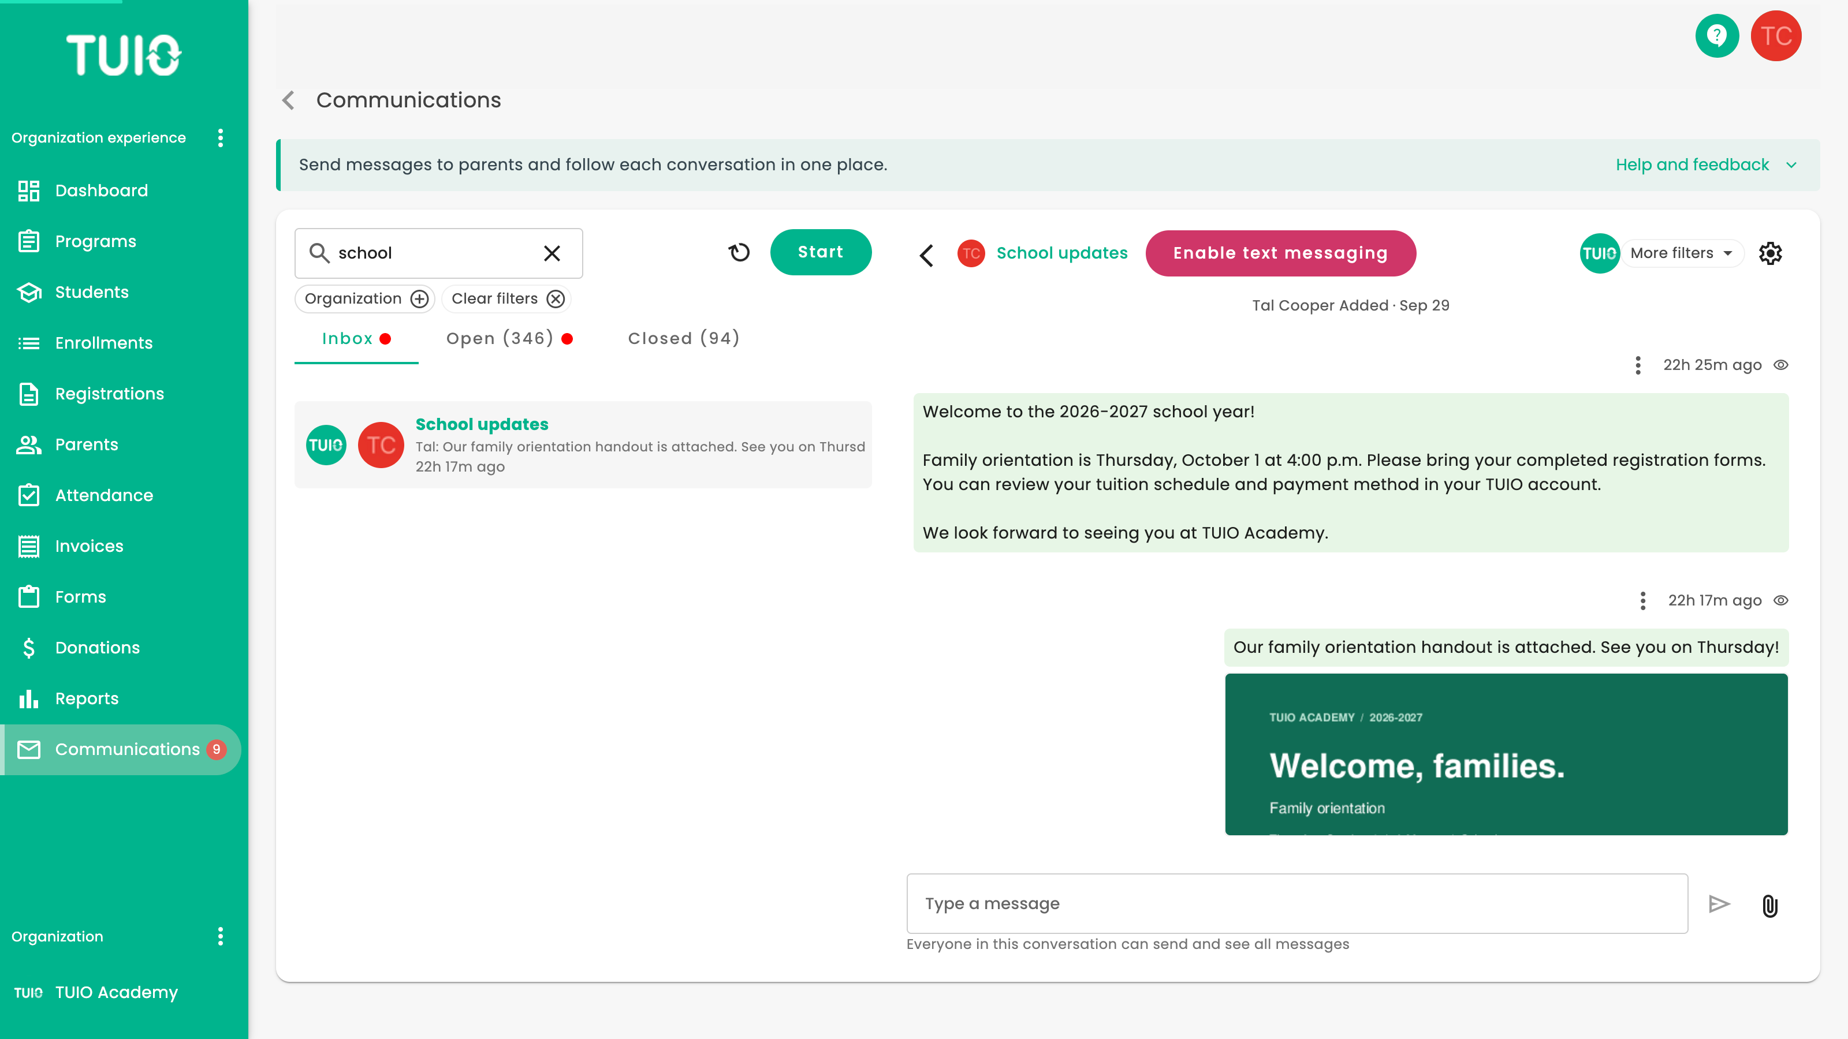
Task: Switch to the Inbox tab
Action: coord(356,339)
